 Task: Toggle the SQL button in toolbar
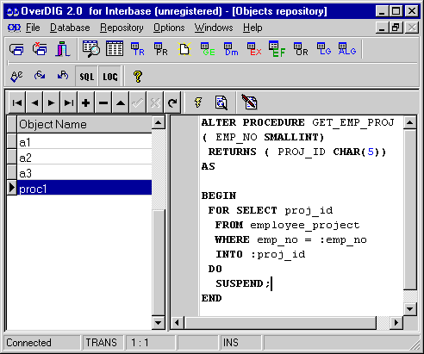[87, 76]
